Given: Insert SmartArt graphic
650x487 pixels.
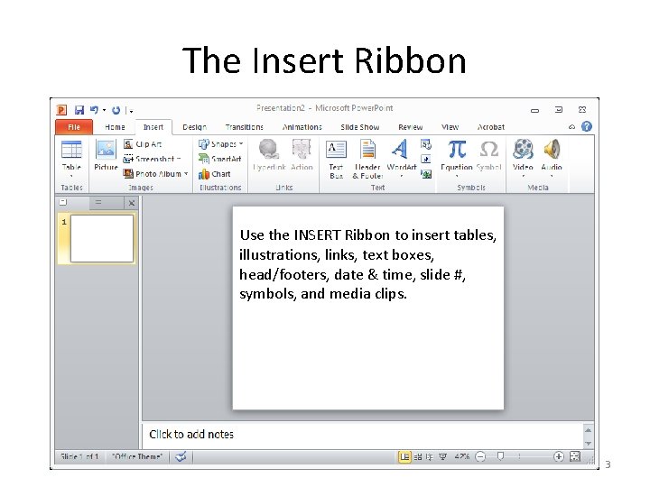Looking at the screenshot, I should coord(219,159).
